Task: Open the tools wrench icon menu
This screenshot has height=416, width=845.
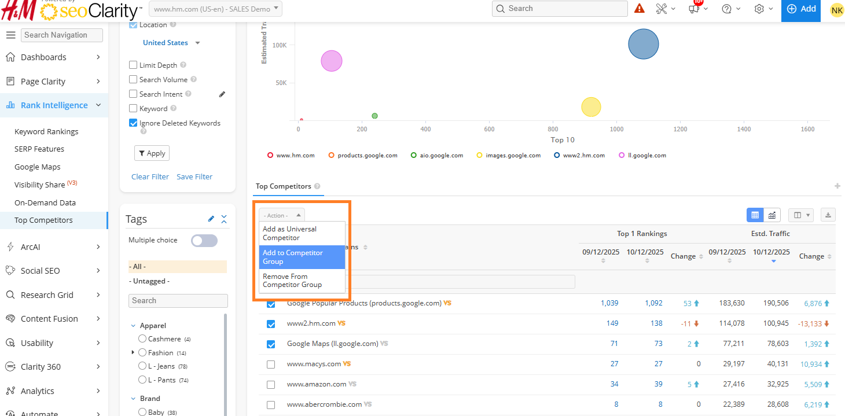Action: pos(662,9)
